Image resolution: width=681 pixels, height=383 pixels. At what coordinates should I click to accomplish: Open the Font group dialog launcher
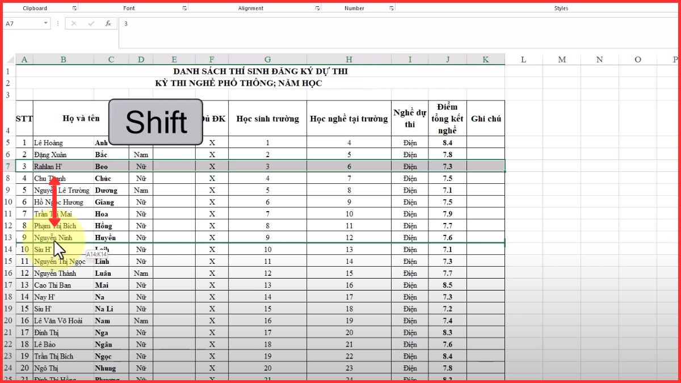pyautogui.click(x=184, y=9)
